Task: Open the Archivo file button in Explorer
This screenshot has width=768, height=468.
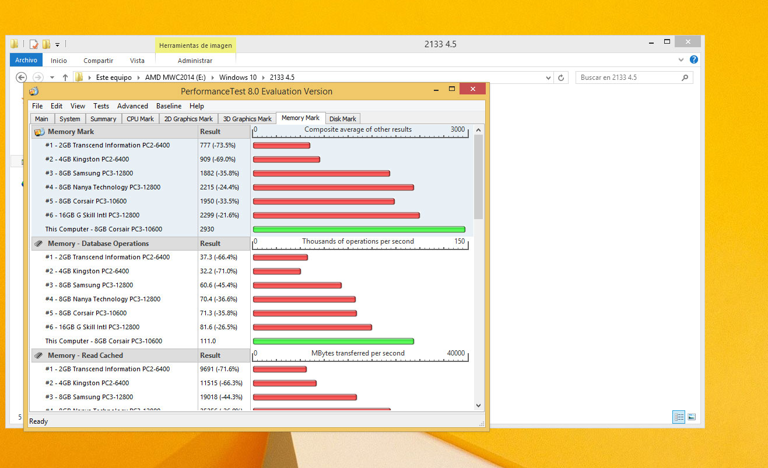Action: [26, 60]
